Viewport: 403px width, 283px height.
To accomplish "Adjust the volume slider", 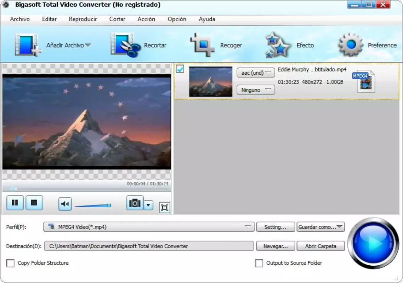I will tap(93, 205).
